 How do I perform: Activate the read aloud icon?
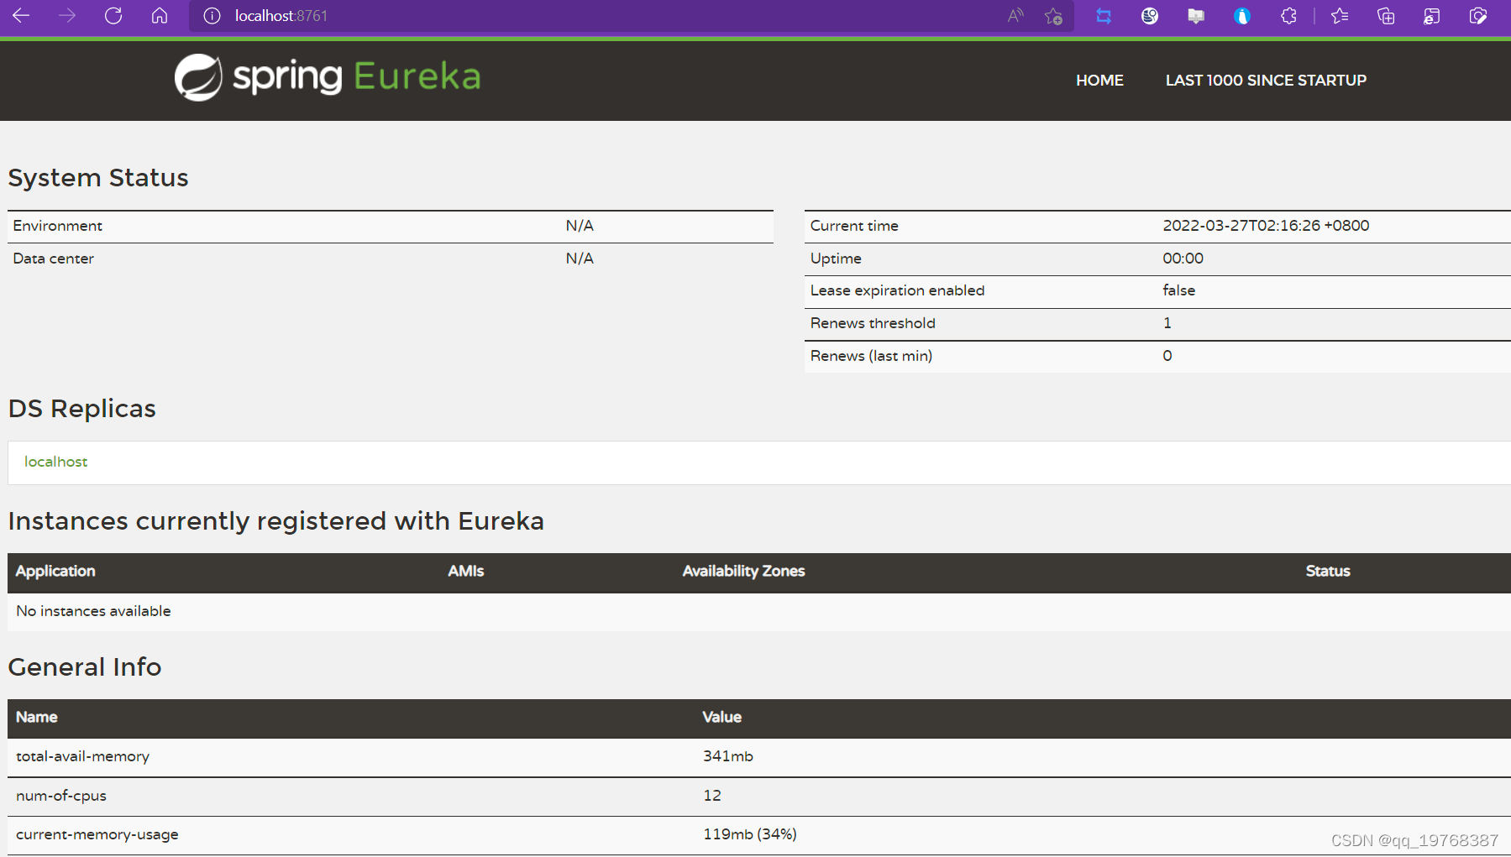(x=1015, y=16)
